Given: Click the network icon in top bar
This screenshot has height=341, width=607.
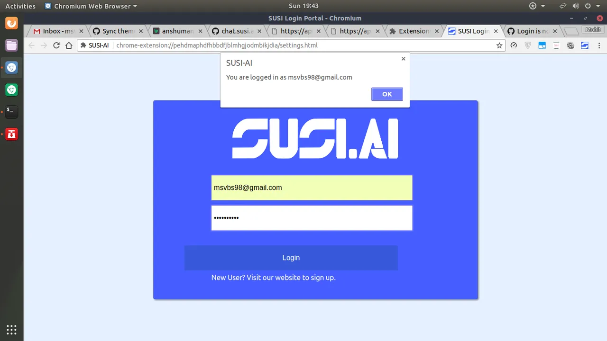Looking at the screenshot, I should tap(563, 6).
